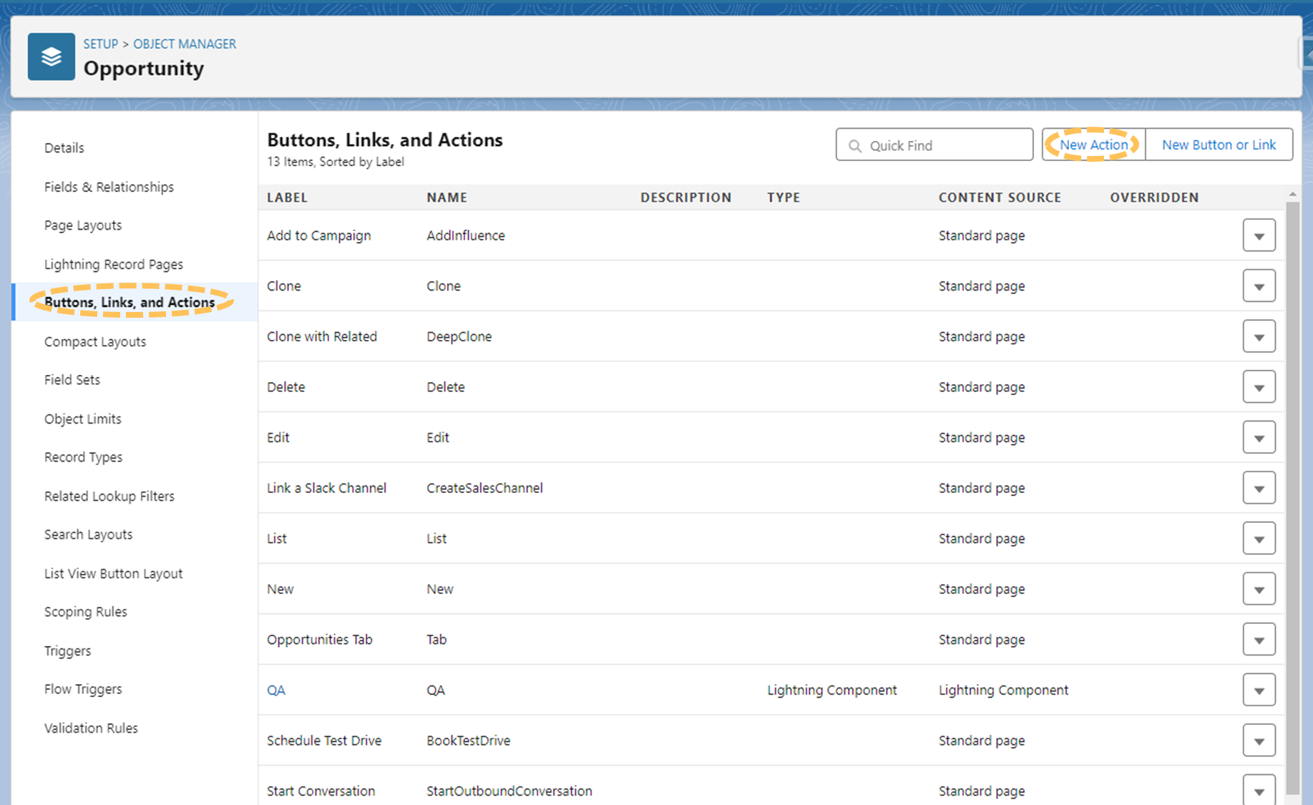The height and width of the screenshot is (805, 1313).
Task: Click the New Button or Link button
Action: (x=1218, y=145)
